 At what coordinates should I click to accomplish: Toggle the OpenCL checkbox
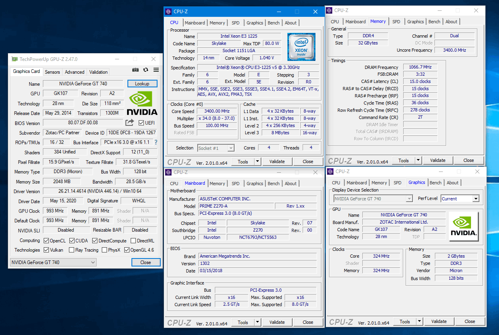(46, 241)
